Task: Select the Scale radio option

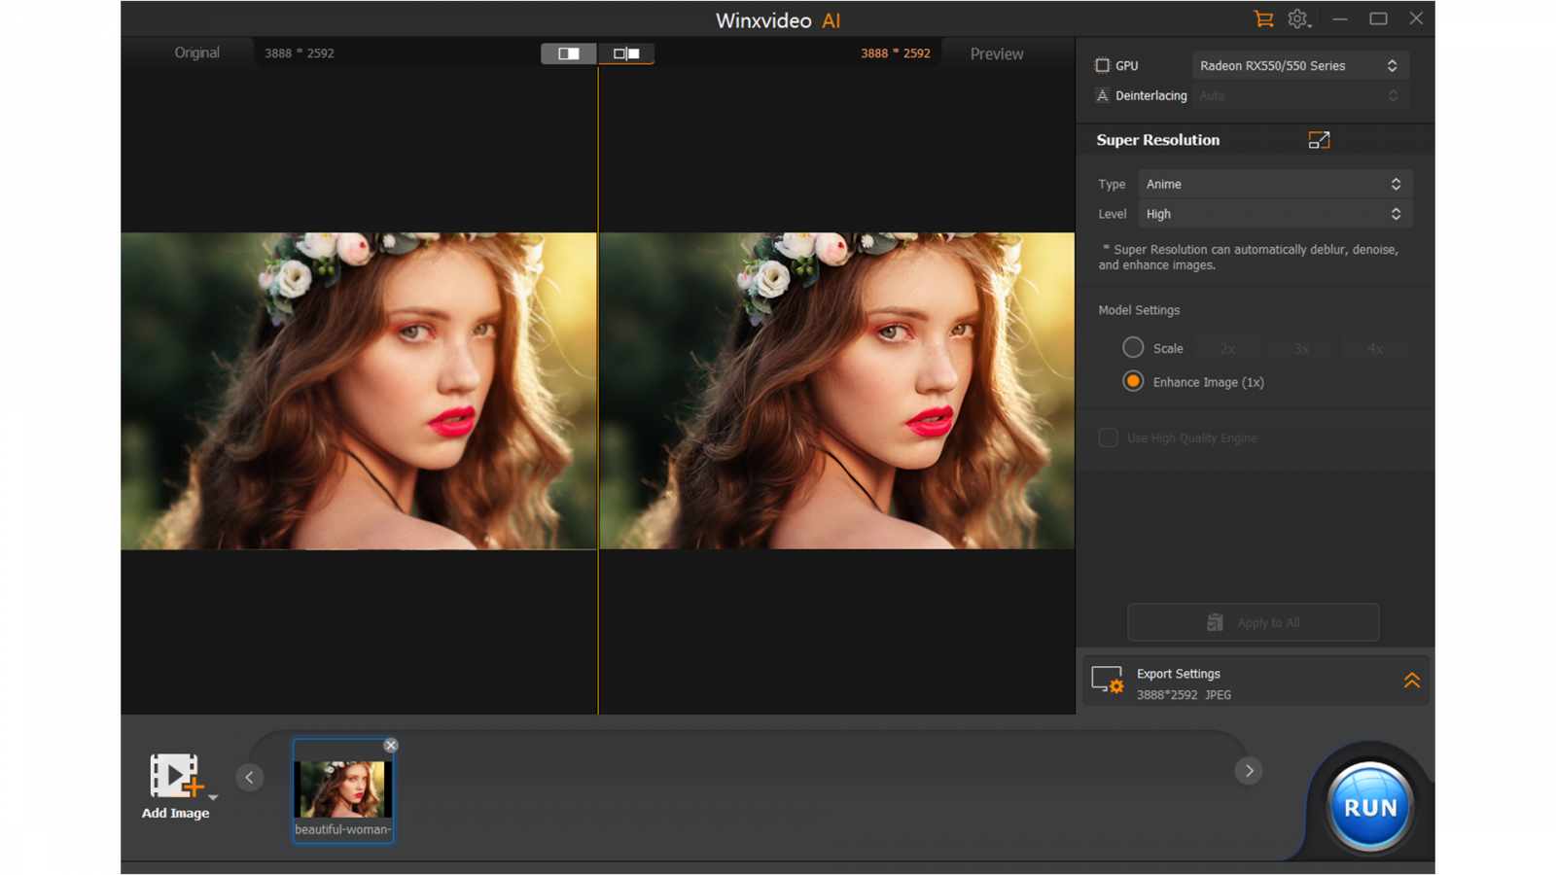Action: coord(1133,348)
